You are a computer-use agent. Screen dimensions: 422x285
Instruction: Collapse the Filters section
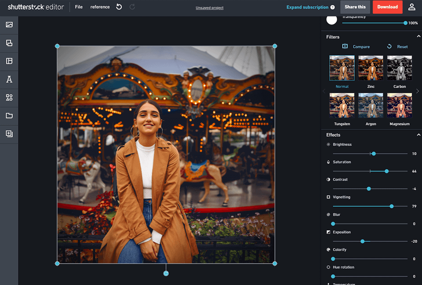(418, 37)
